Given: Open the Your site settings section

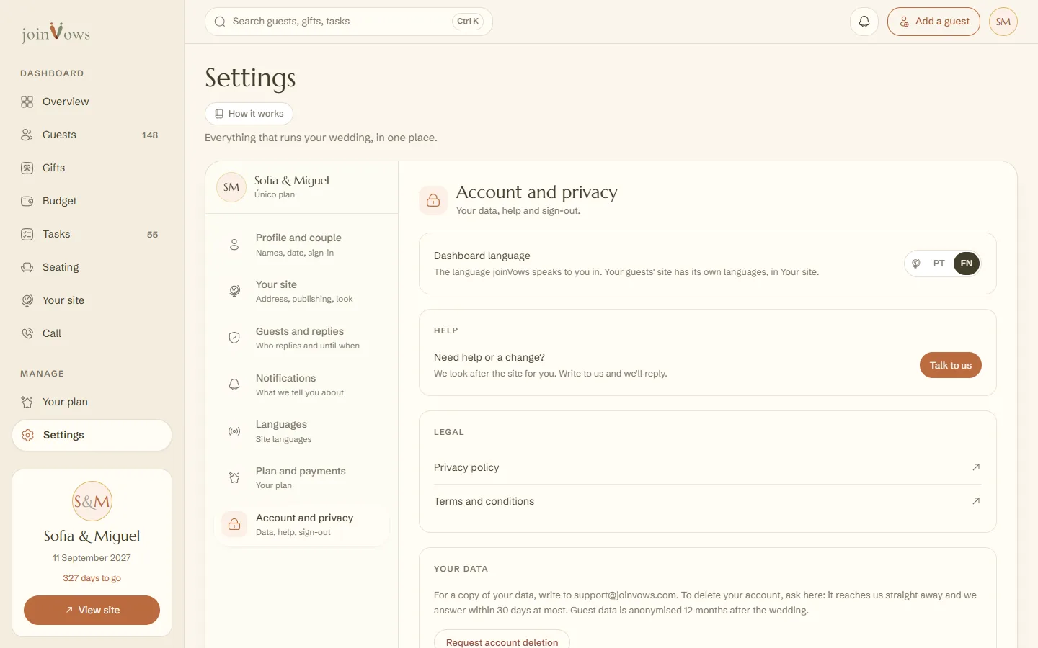Looking at the screenshot, I should pyautogui.click(x=302, y=292).
